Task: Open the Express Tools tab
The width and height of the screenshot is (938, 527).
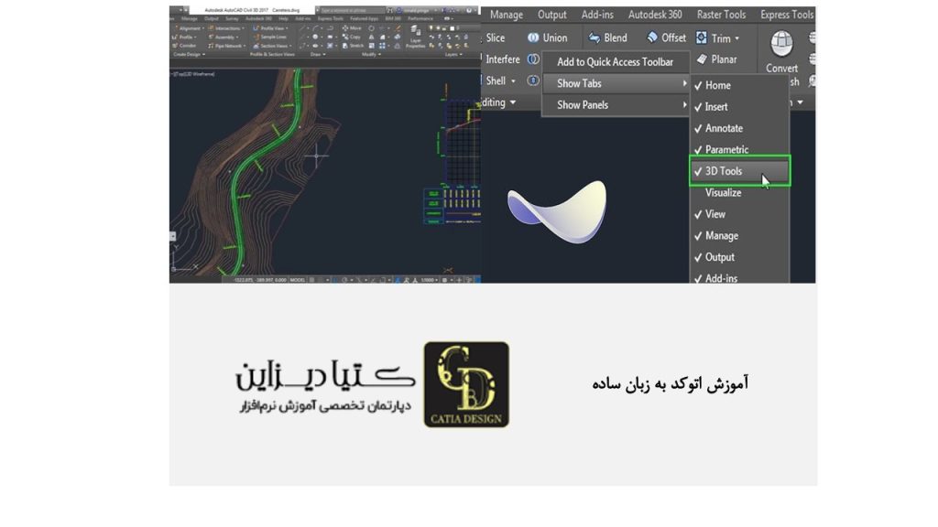Action: (788, 14)
